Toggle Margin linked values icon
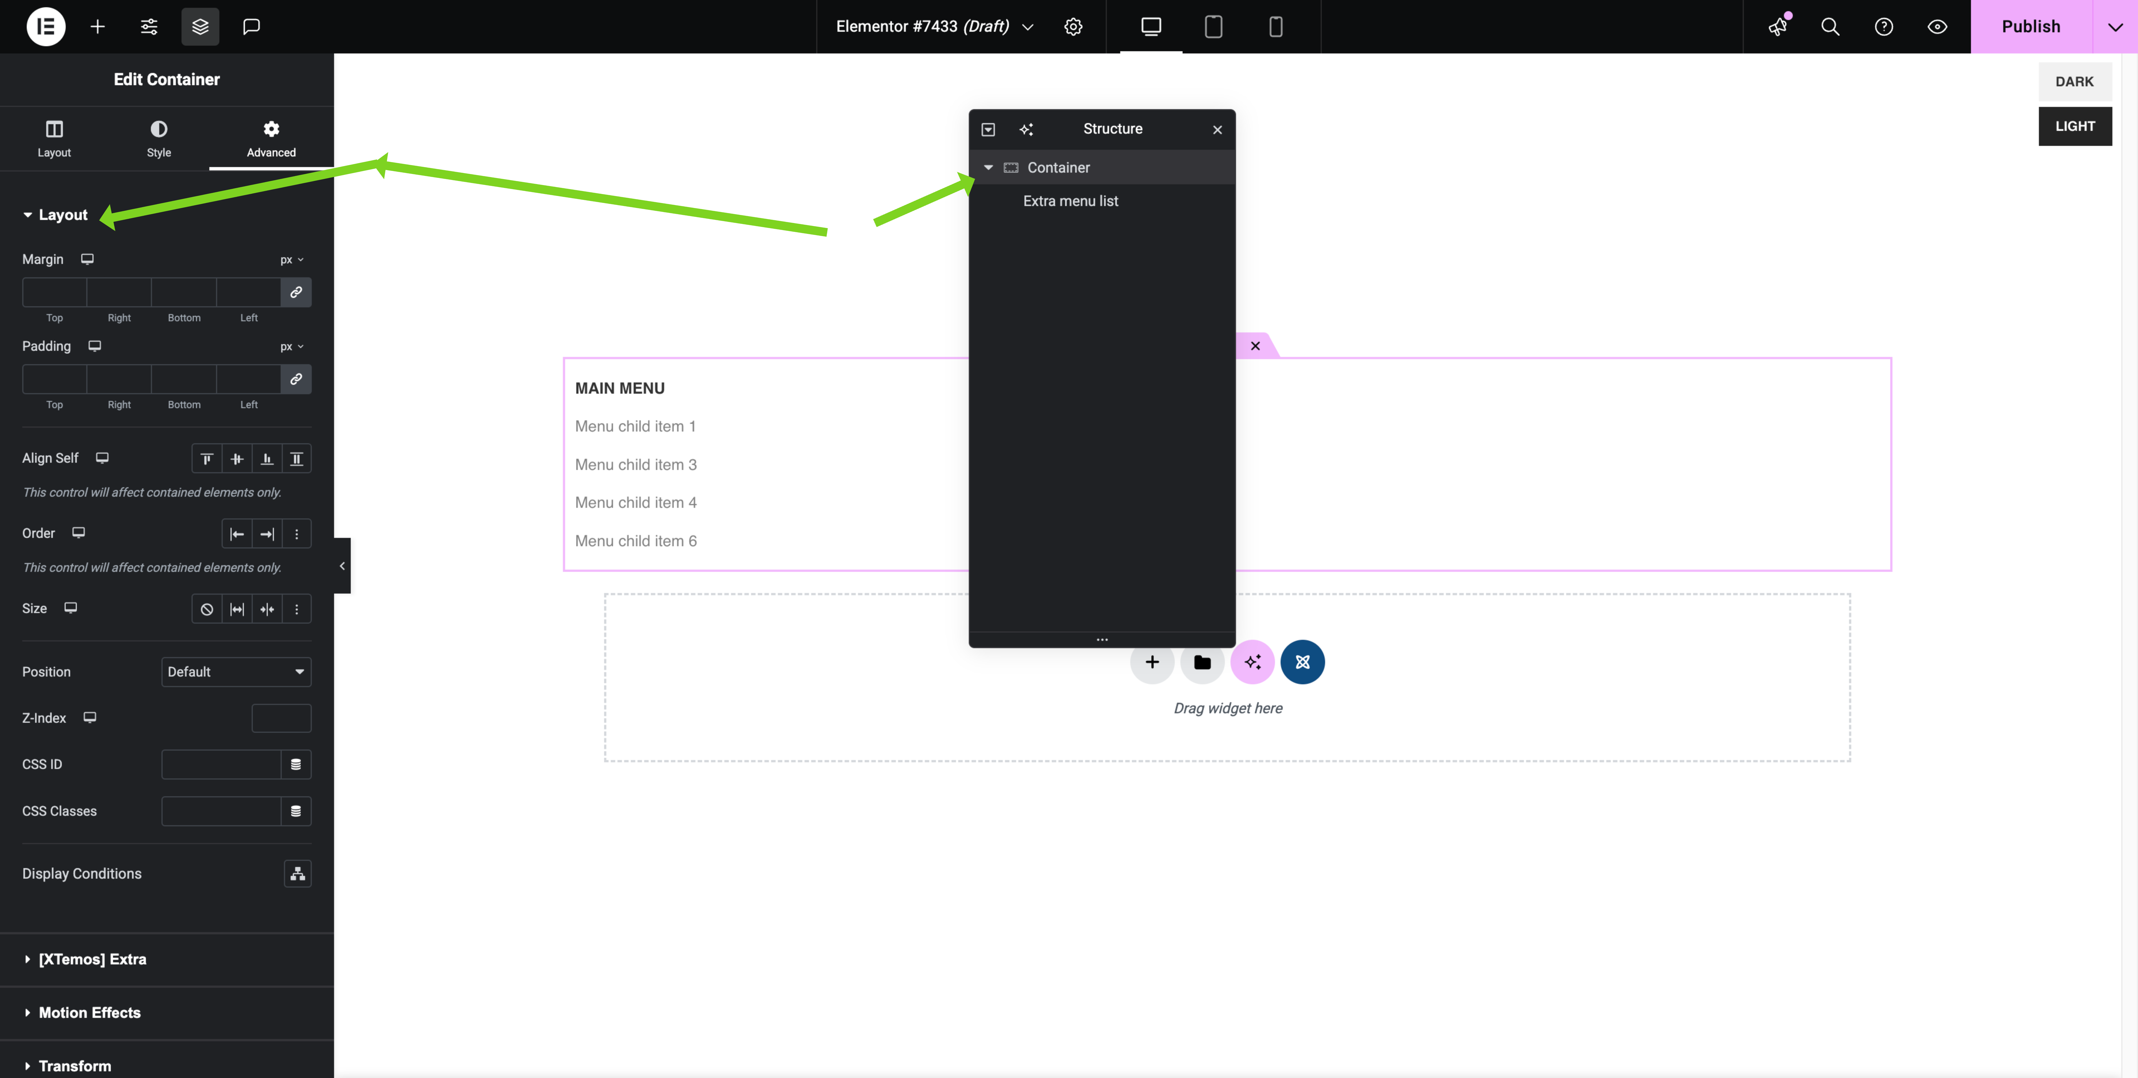Image resolution: width=2138 pixels, height=1078 pixels. click(296, 292)
